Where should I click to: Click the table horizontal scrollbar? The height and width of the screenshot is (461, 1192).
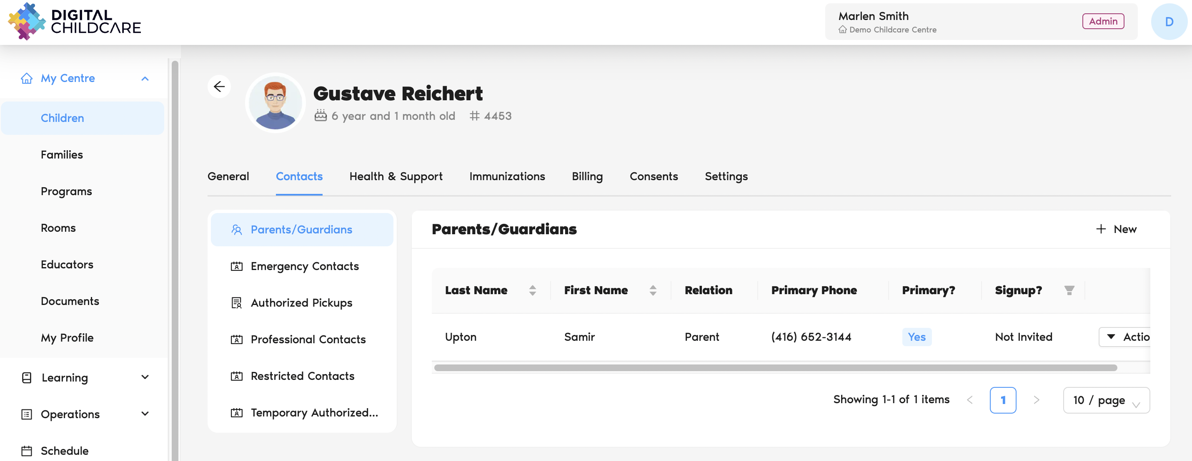[x=775, y=368]
